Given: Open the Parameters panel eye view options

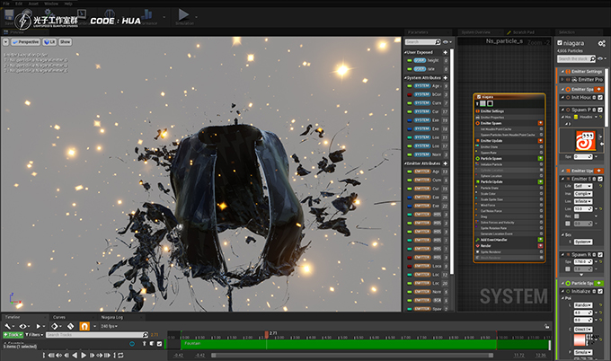Looking at the screenshot, I should click(446, 42).
